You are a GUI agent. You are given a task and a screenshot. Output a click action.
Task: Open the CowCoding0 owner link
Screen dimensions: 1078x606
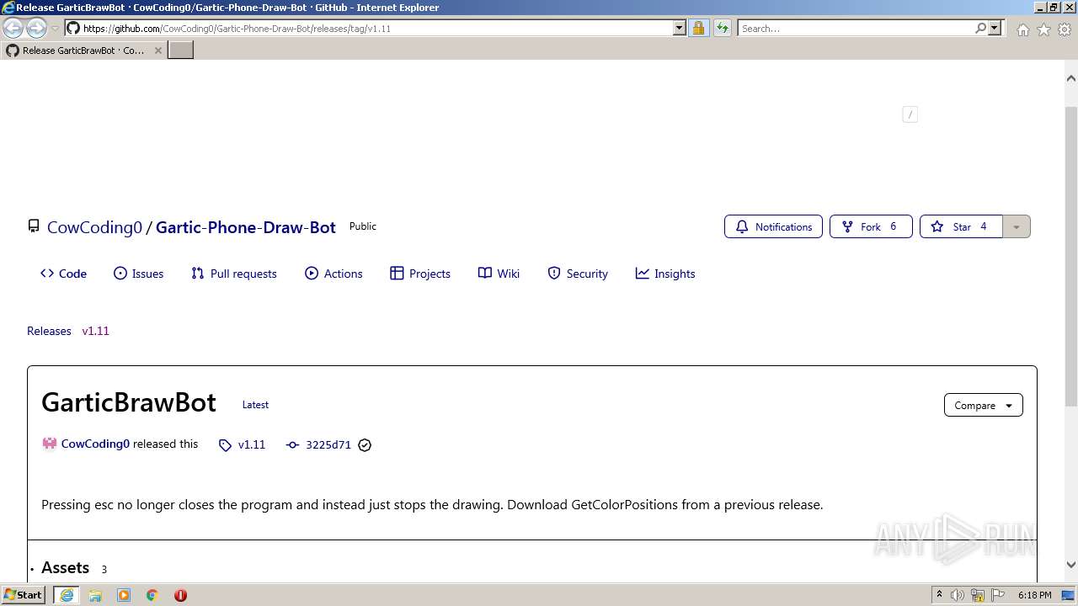94,227
